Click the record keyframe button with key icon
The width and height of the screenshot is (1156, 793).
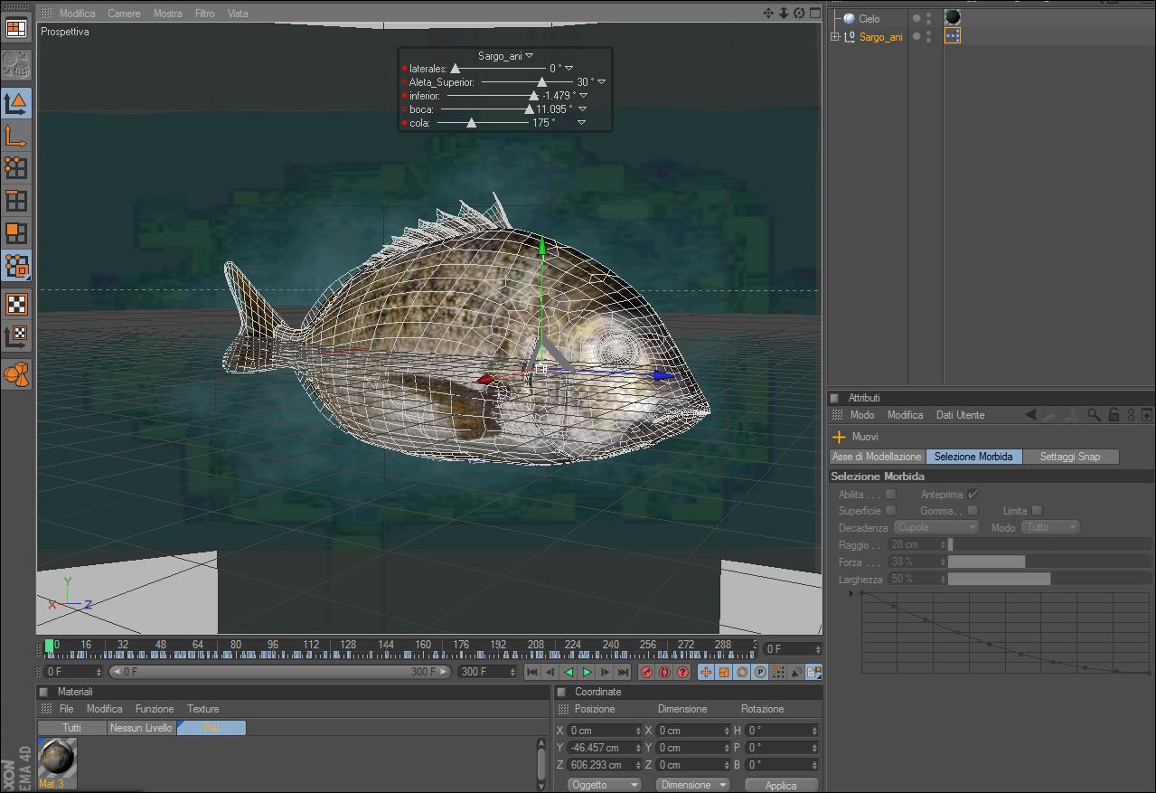coord(646,672)
